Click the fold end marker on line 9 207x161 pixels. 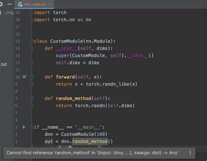[x=31, y=84]
